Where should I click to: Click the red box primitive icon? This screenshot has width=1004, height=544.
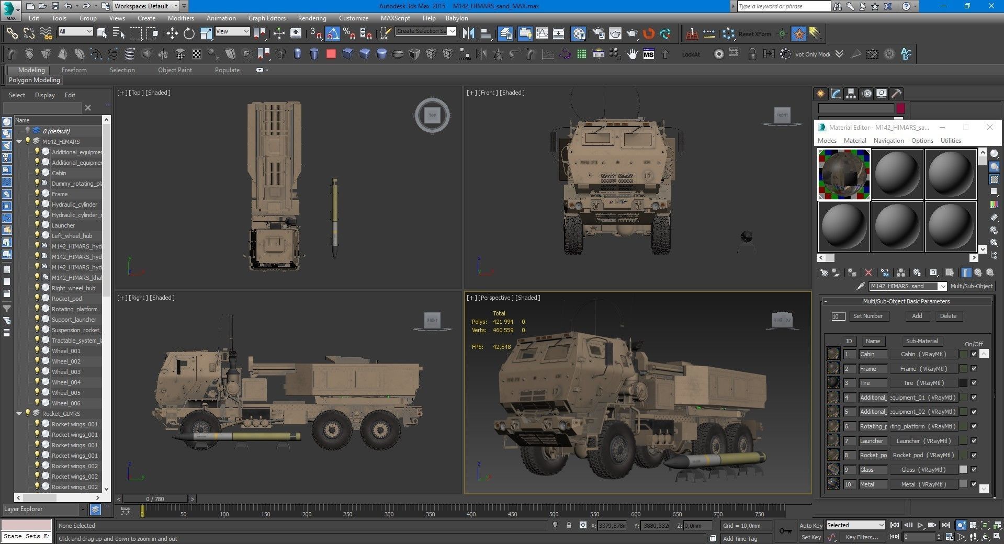click(x=331, y=54)
